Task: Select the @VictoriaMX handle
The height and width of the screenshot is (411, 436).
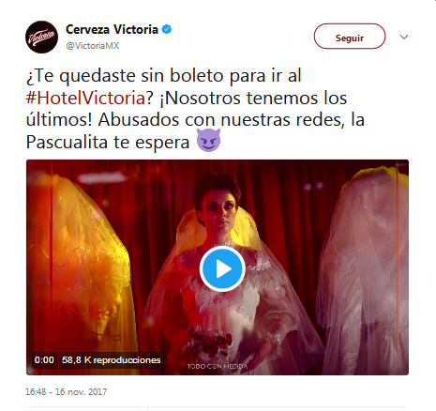Action: [x=93, y=46]
